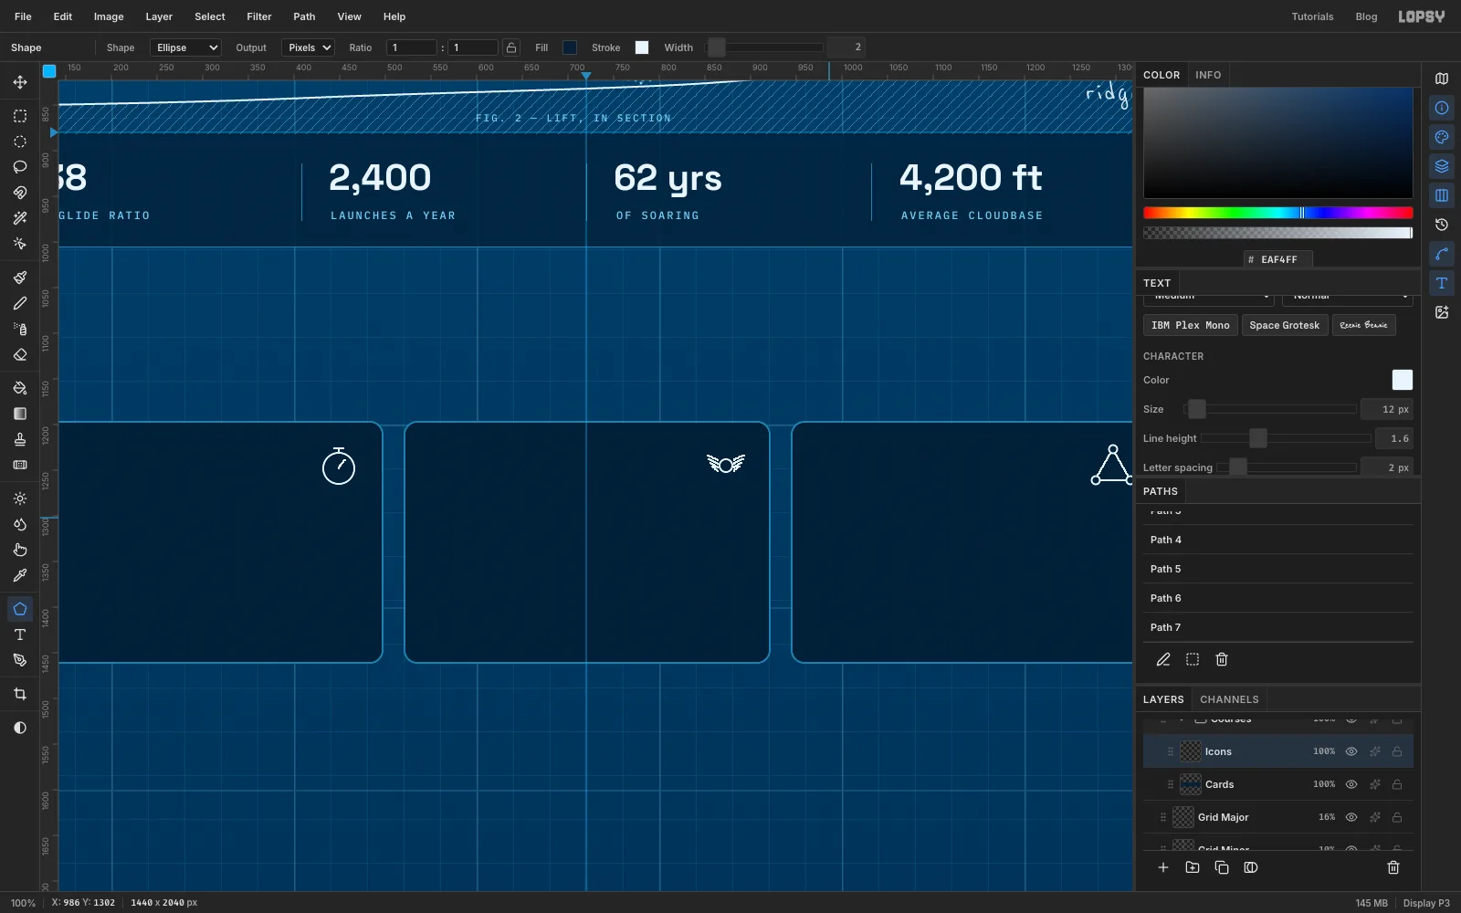Select the Pencil tool
Viewport: 1461px width, 913px height.
20,303
